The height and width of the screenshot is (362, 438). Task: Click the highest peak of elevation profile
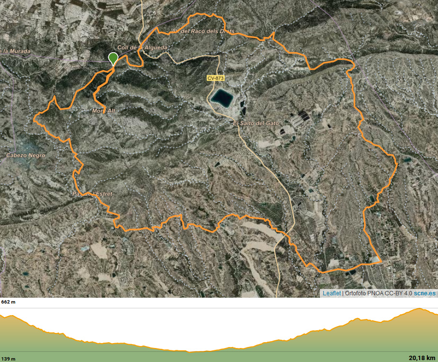click(x=419, y=308)
